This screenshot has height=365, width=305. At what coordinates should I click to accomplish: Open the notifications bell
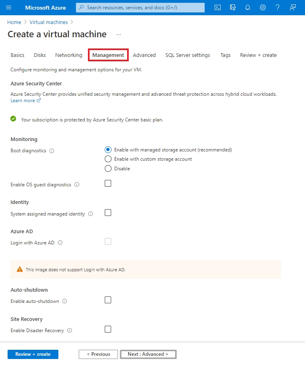click(248, 8)
